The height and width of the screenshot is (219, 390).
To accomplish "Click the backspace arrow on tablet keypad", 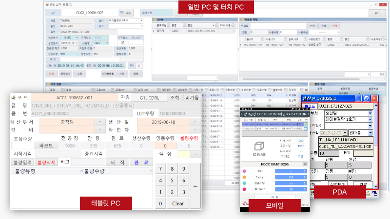I will click(195, 186).
